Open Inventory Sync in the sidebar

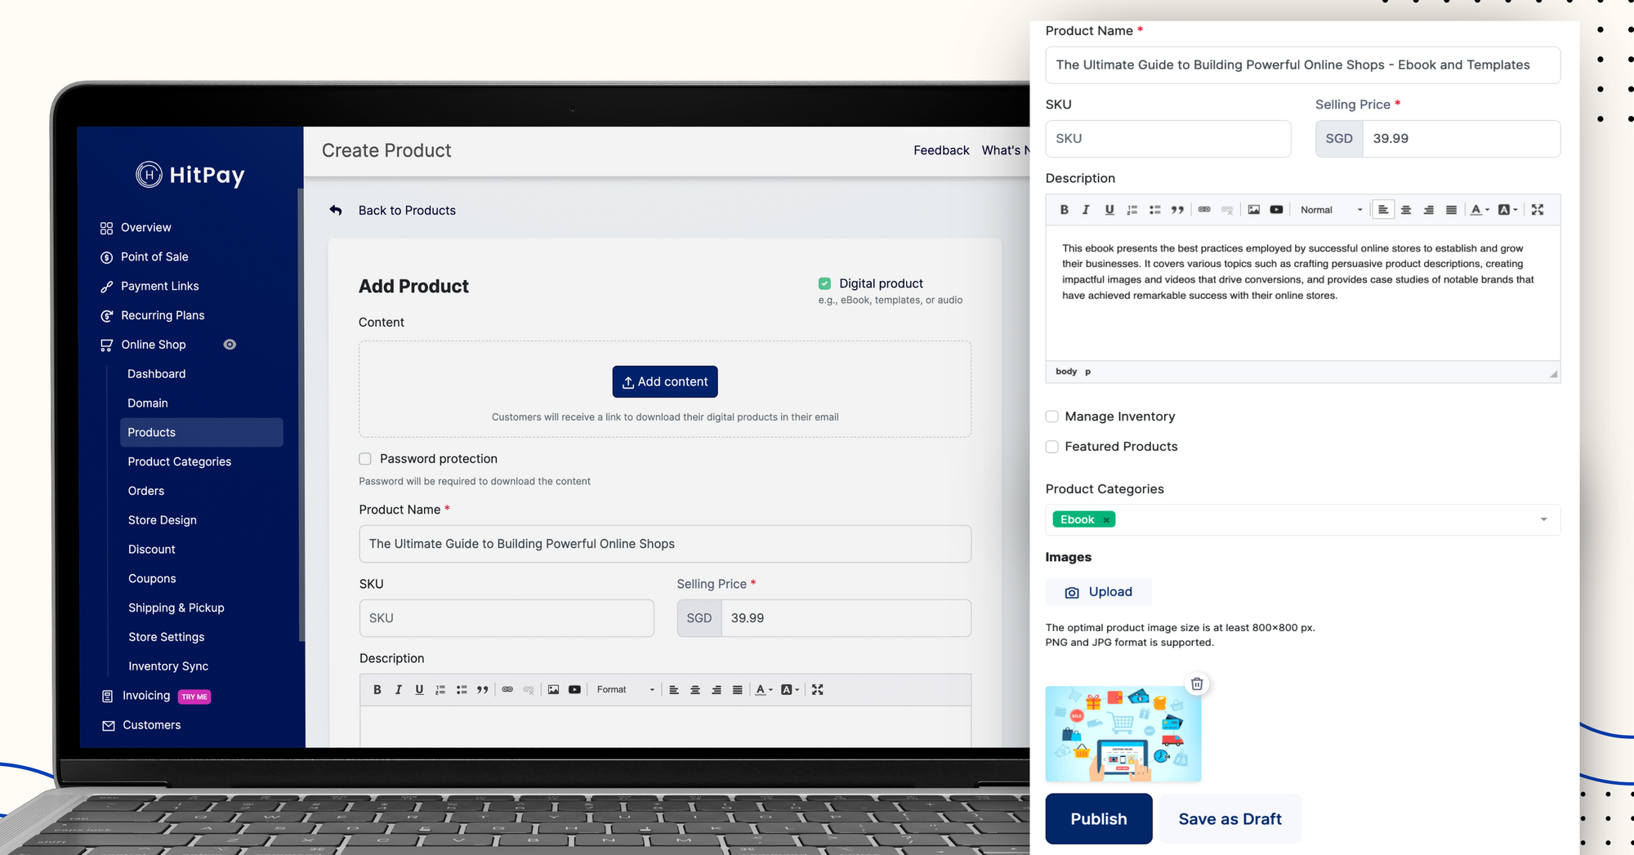[168, 667]
